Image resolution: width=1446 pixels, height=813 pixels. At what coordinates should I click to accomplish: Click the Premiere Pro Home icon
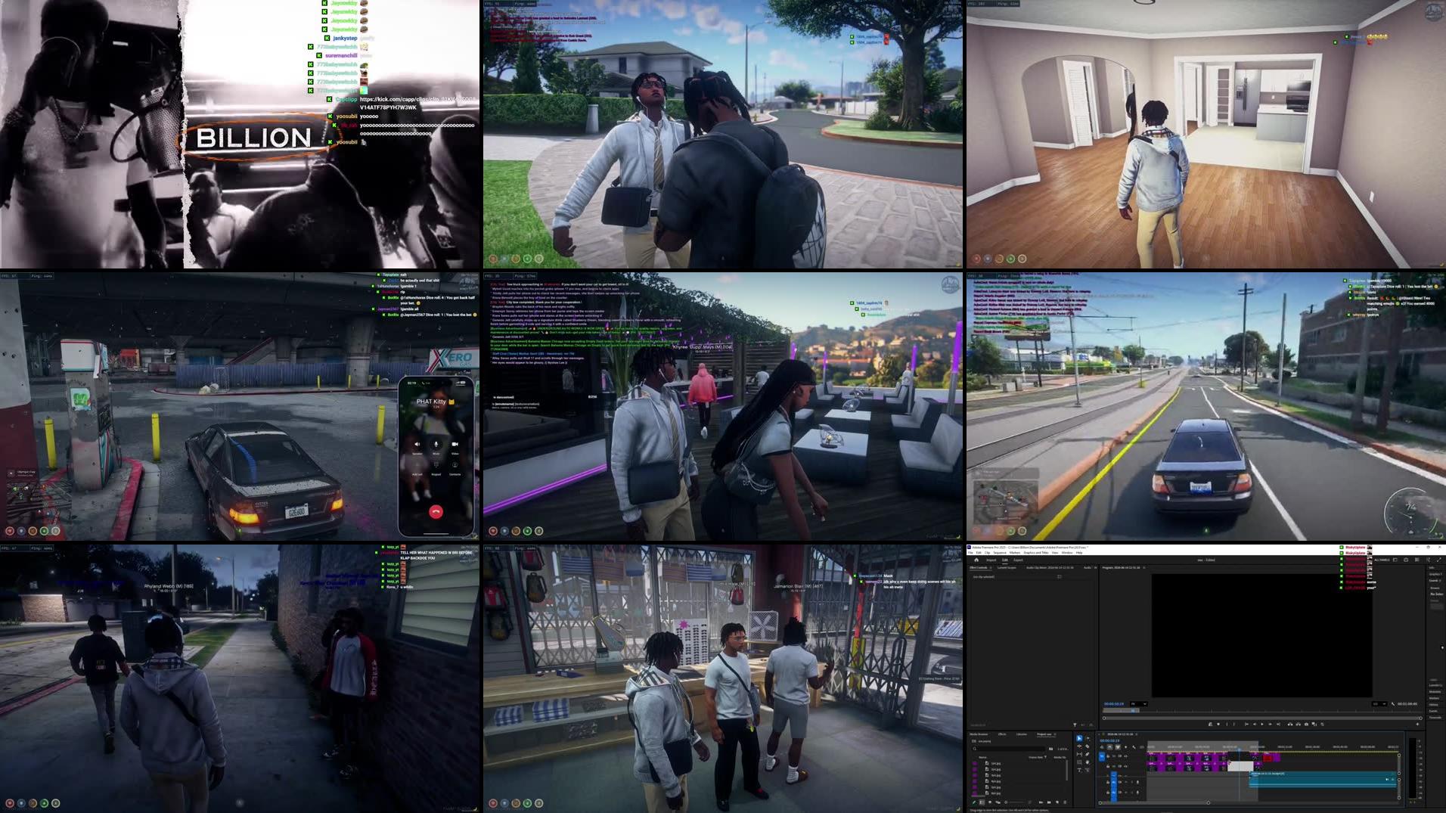tap(976, 560)
